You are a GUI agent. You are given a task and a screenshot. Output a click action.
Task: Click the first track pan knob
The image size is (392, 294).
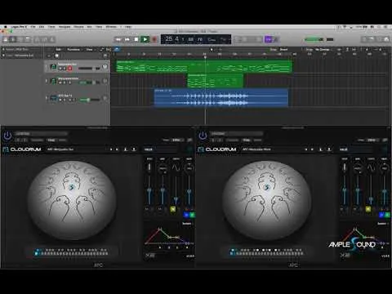pyautogui.click(x=105, y=67)
